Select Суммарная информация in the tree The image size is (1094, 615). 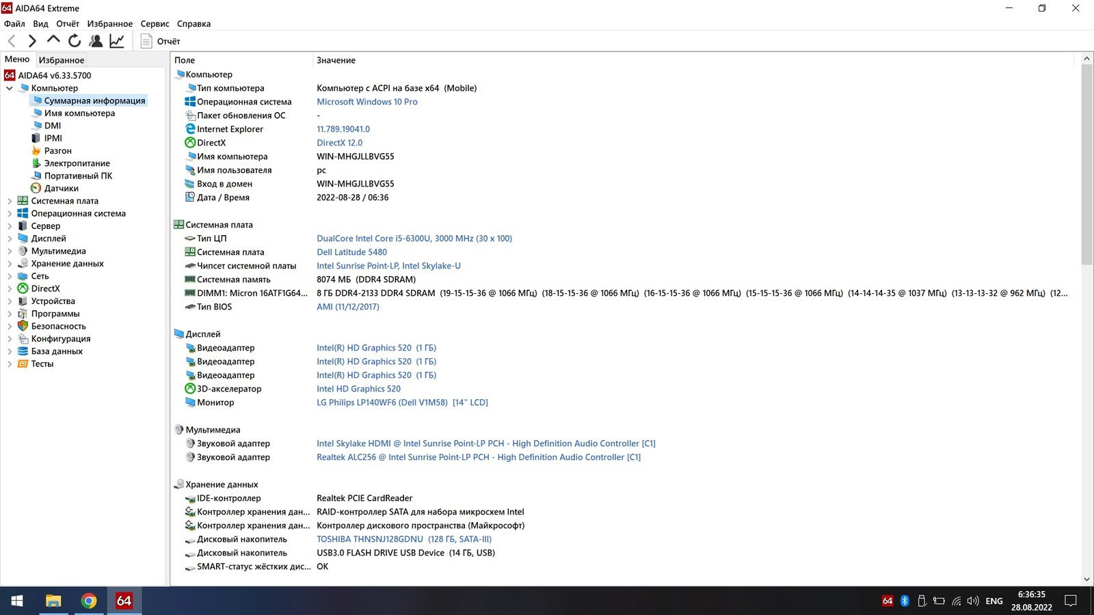pos(94,100)
